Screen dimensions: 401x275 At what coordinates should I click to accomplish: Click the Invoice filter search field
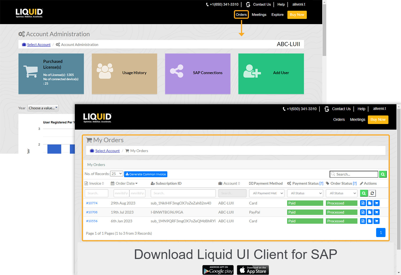(96, 193)
